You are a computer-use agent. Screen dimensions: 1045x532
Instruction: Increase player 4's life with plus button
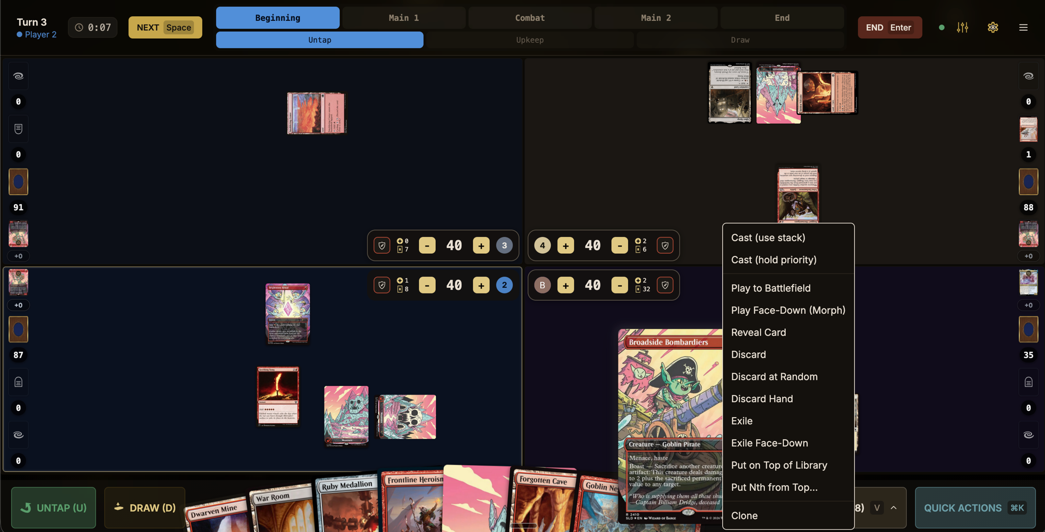click(x=565, y=245)
